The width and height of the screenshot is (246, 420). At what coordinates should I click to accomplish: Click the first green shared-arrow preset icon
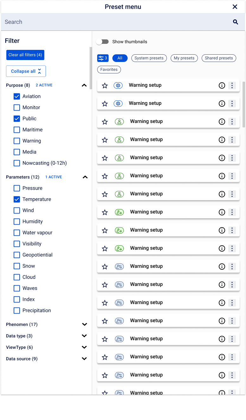(x=119, y=212)
